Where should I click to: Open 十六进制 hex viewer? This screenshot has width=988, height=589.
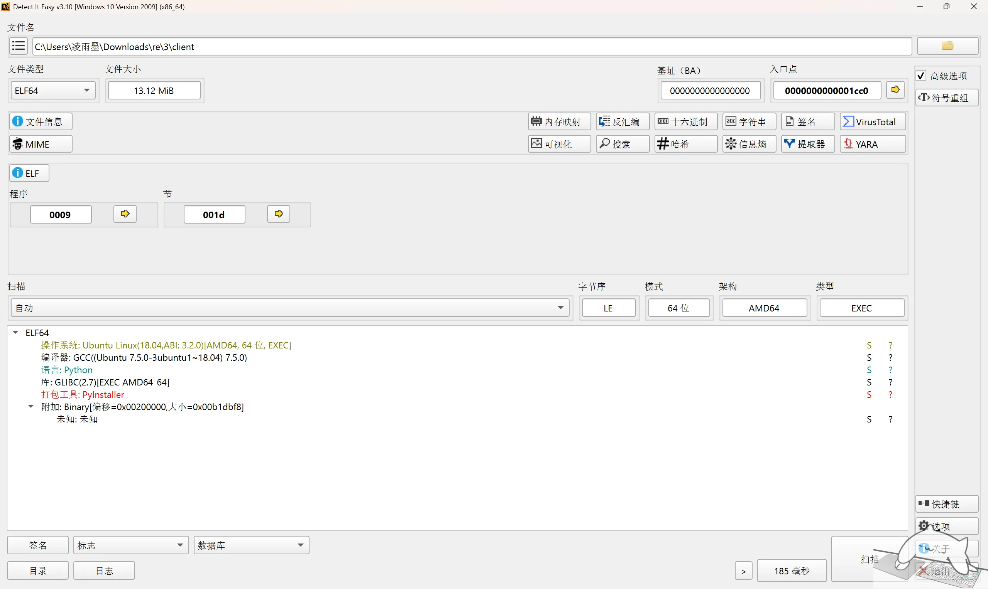[686, 121]
